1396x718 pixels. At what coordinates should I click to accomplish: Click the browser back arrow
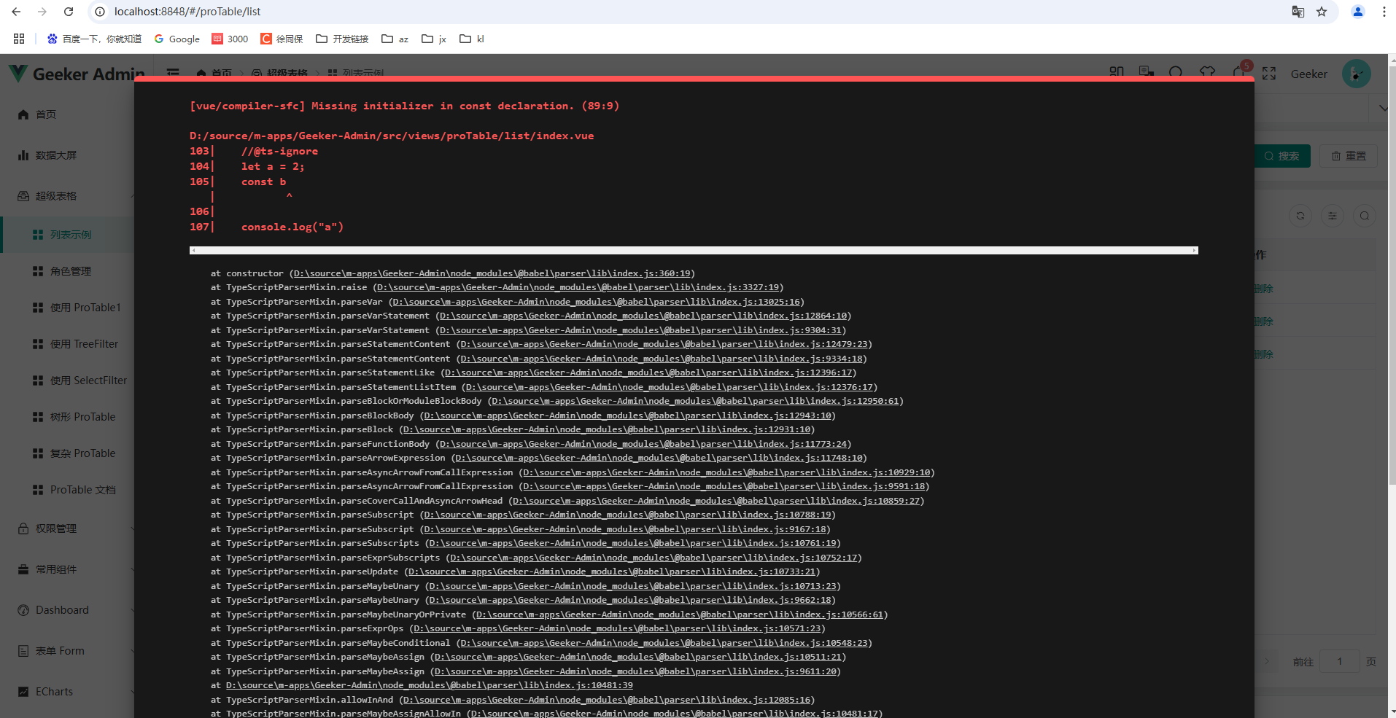tap(16, 12)
